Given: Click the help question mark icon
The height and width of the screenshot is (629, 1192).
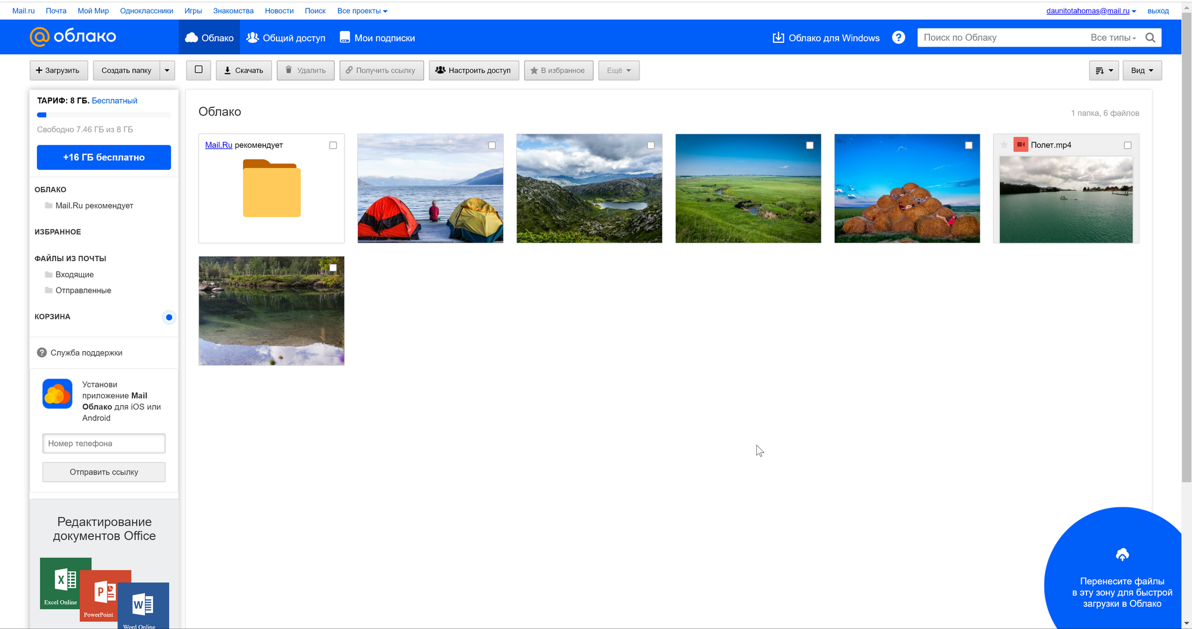Looking at the screenshot, I should [898, 37].
